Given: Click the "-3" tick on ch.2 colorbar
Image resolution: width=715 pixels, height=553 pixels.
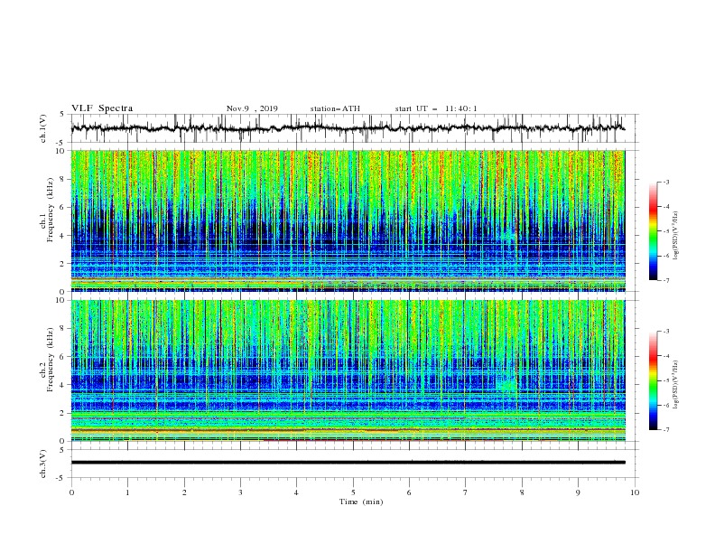Looking at the screenshot, I should point(666,332).
